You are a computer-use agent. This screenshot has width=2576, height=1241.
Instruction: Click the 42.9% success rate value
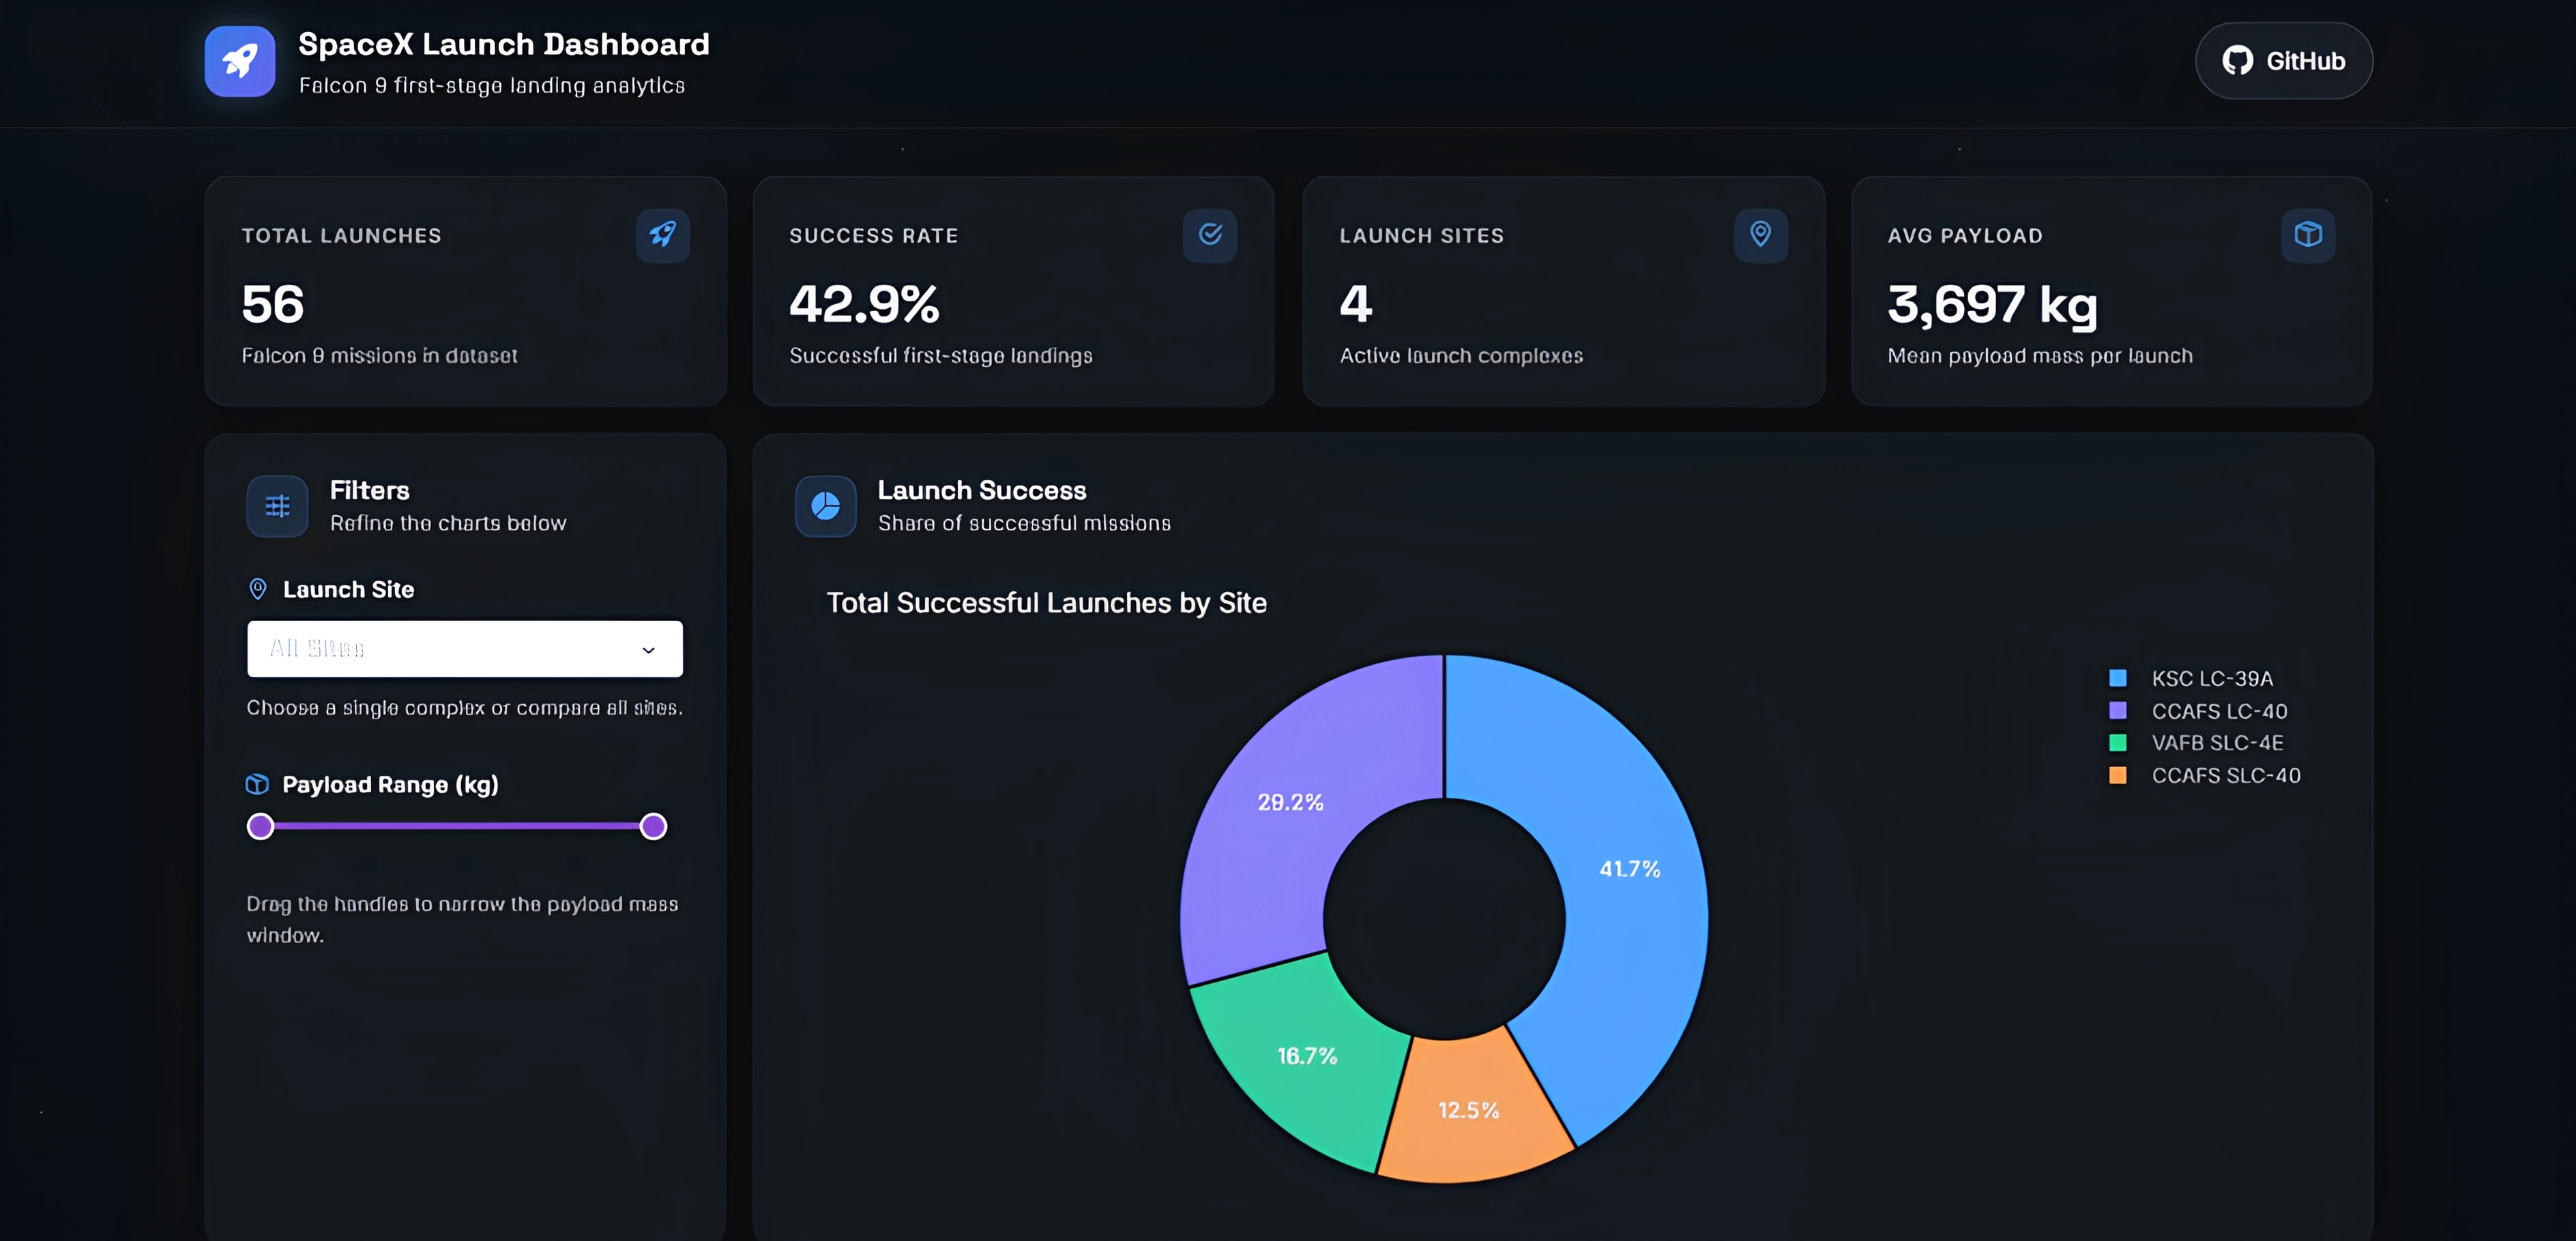[865, 303]
